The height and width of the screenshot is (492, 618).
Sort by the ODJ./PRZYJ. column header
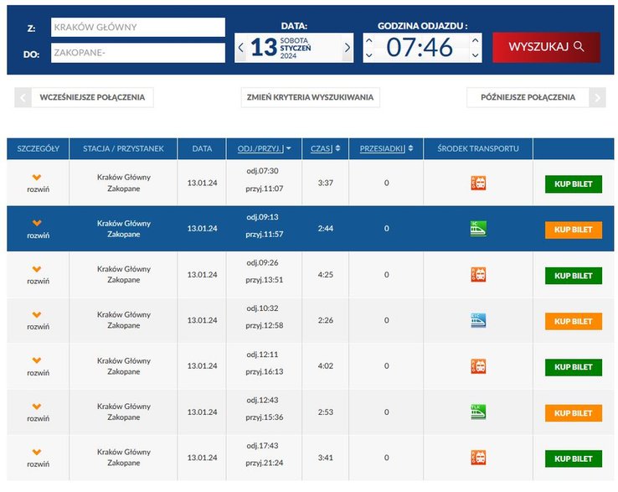264,148
